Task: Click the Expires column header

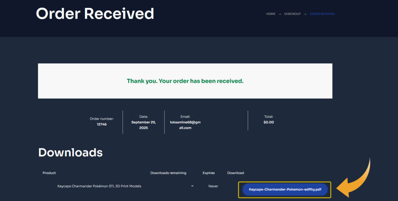Action: (x=209, y=173)
